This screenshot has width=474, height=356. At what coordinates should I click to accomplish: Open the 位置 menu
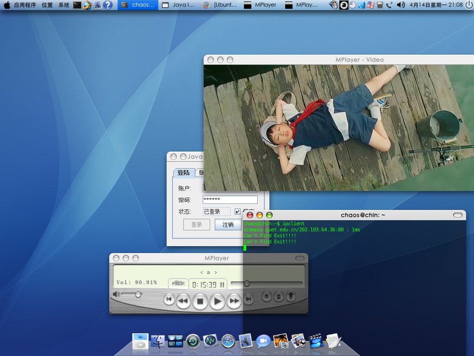point(47,5)
